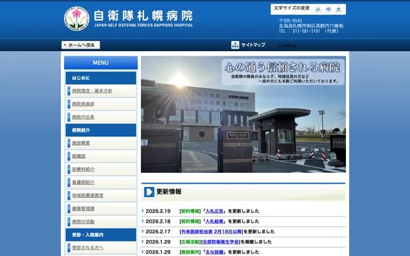The width and height of the screenshot is (410, 256).
Task: Click the sitemap icon
Action: [235, 45]
